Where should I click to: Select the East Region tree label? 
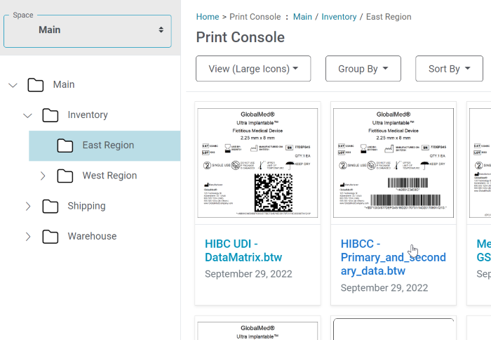tap(108, 145)
